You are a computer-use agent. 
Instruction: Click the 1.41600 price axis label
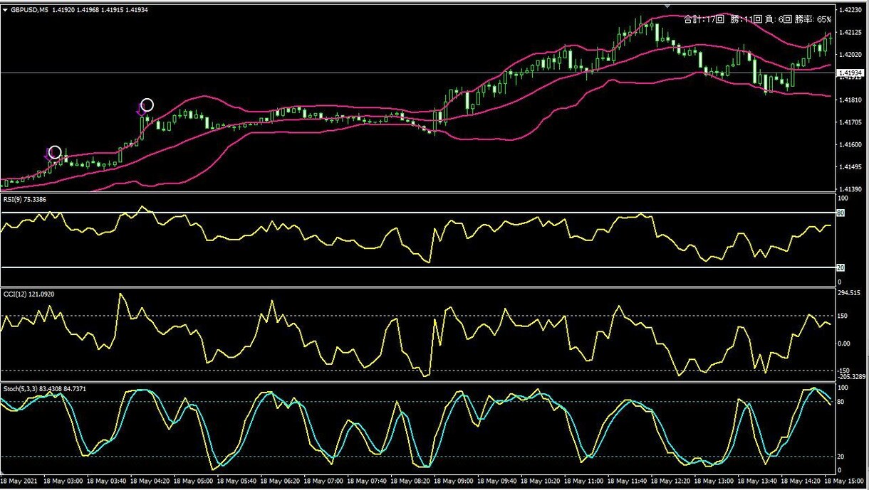pos(850,145)
